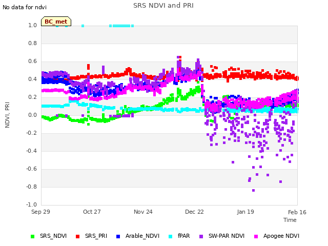Image resolution: width=328 pixels, height=246 pixels.
Task: Toggle the SW-PAR NDVI series label
Action: click(227, 236)
